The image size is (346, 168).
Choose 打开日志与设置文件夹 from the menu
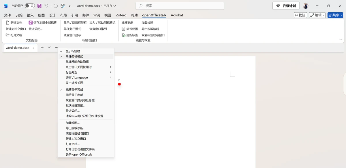(86, 149)
